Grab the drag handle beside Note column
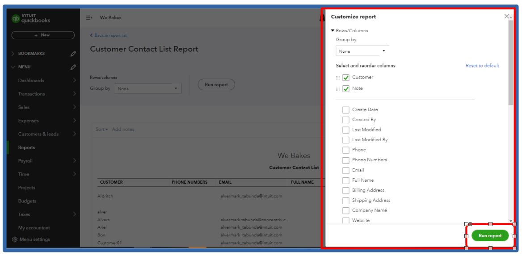Image resolution: width=522 pixels, height=256 pixels. (338, 89)
